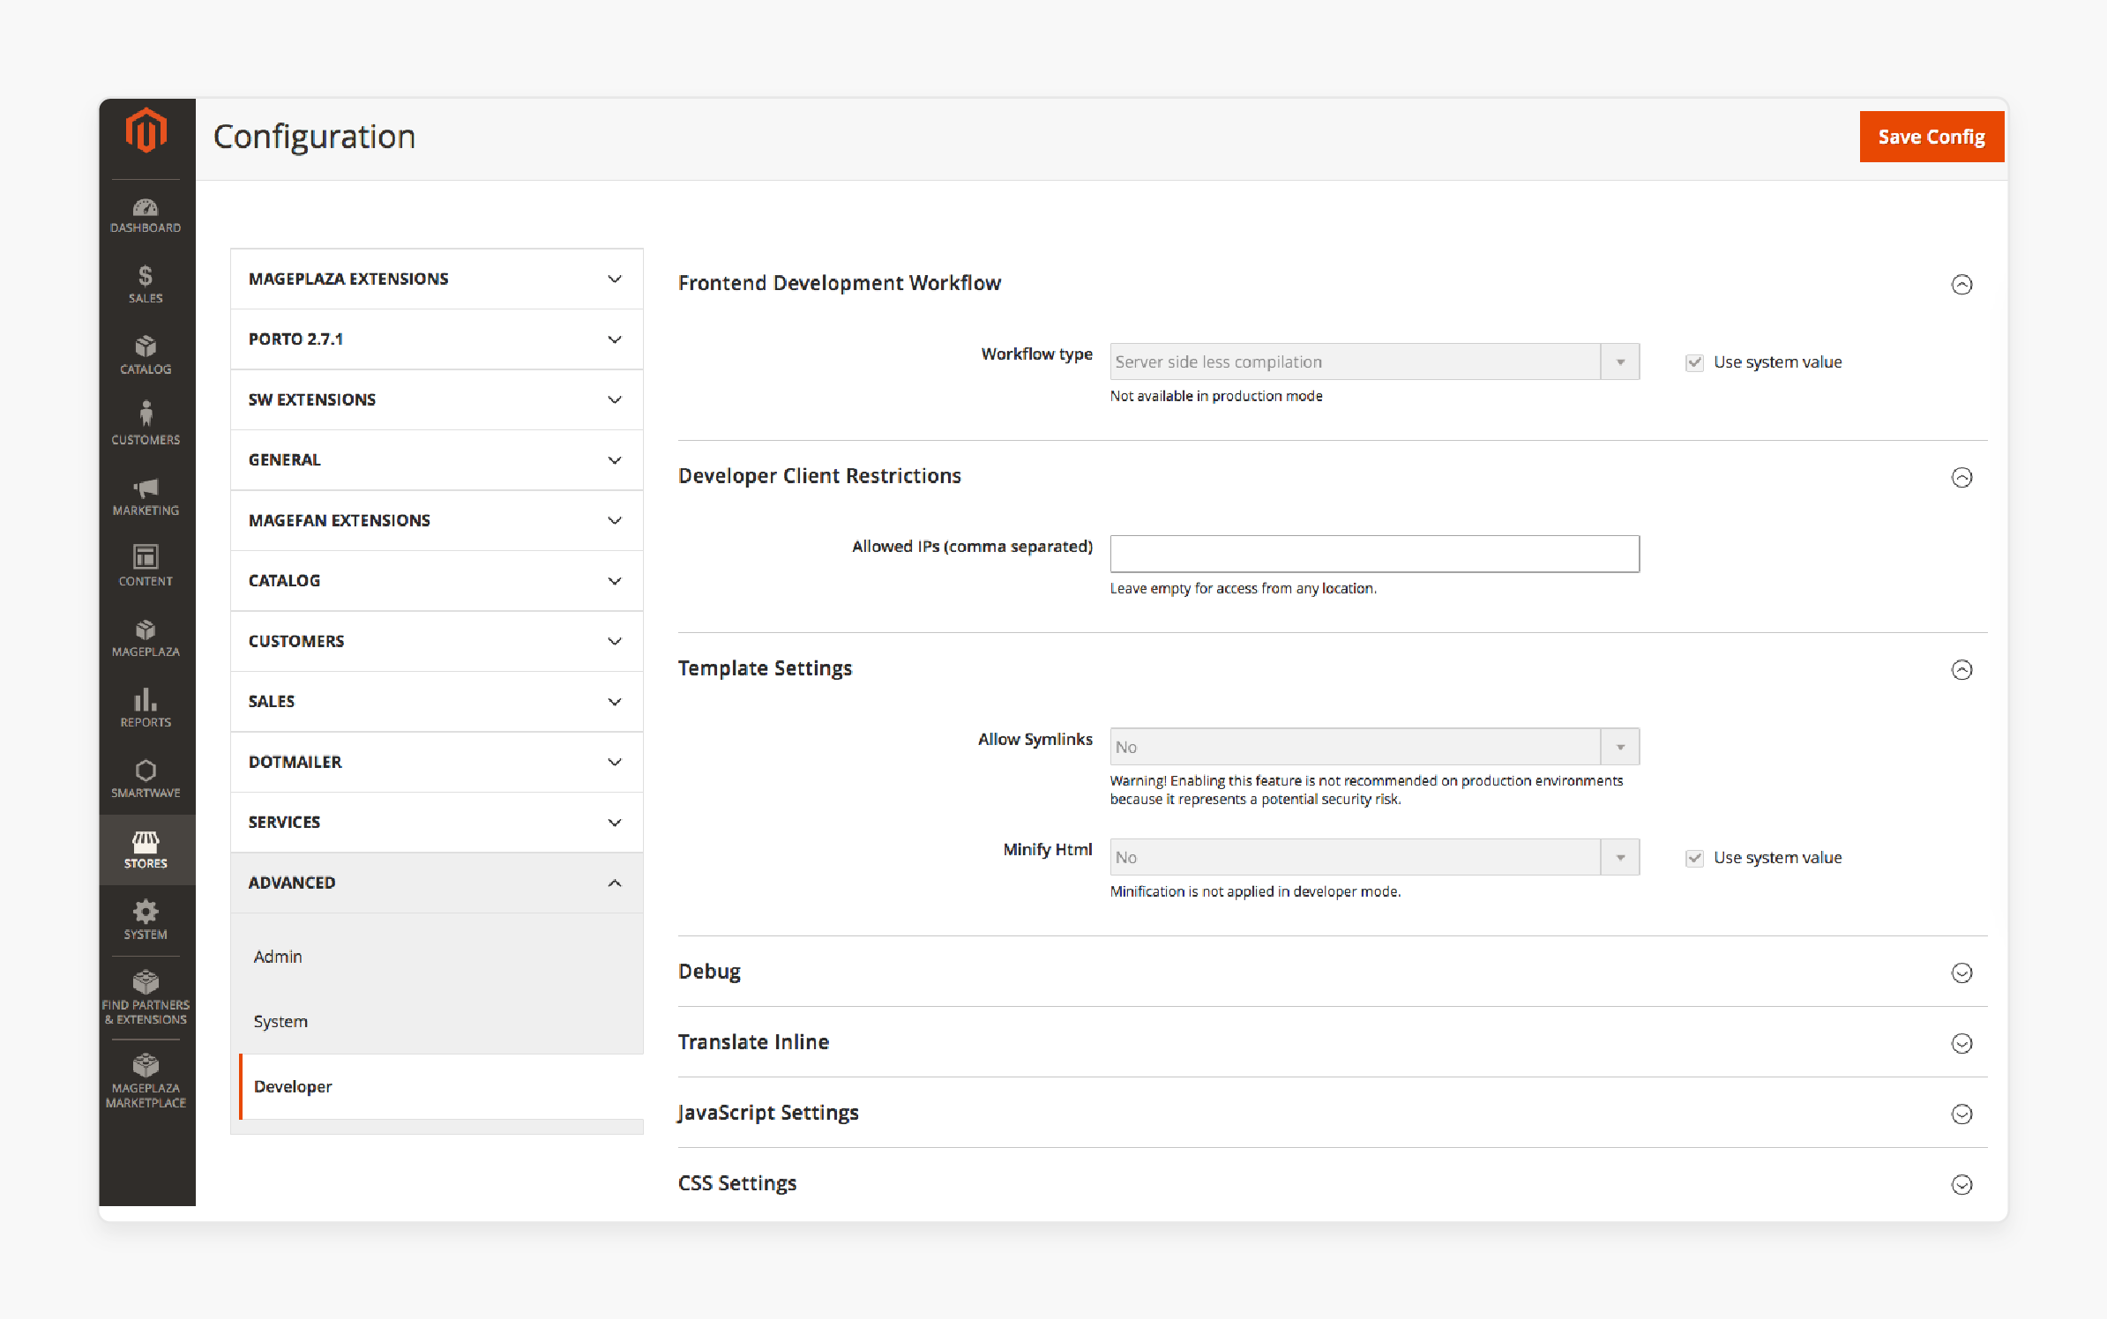Viewport: 2107px width, 1319px height.
Task: Expand the SW Extensions config group
Action: pos(437,399)
